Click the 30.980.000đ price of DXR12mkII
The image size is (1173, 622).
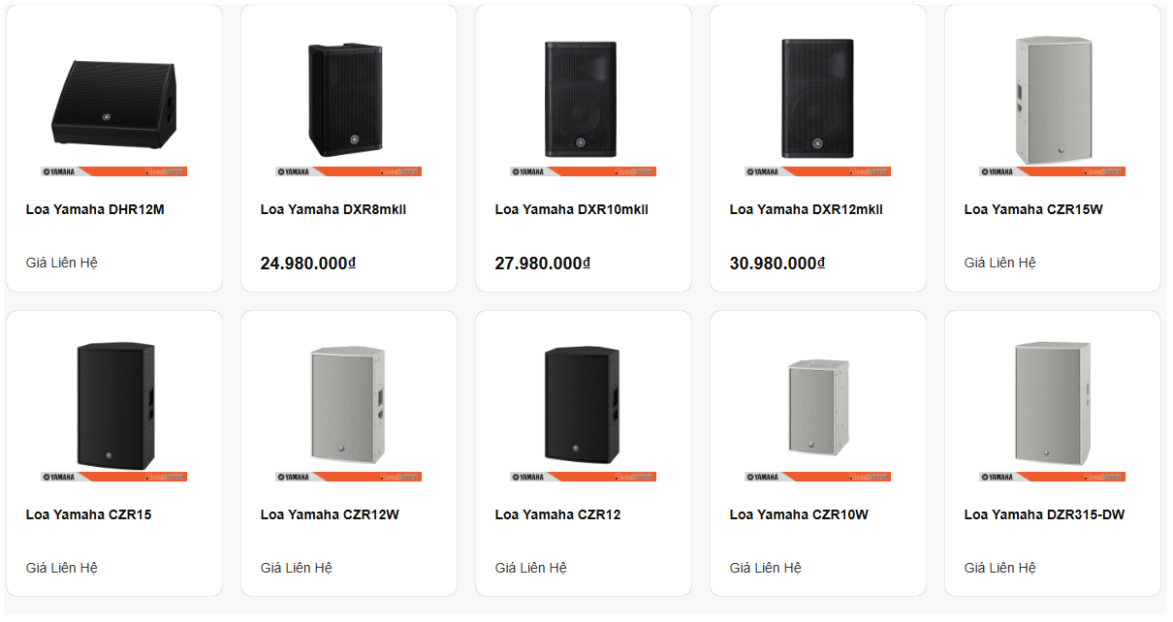click(x=777, y=263)
